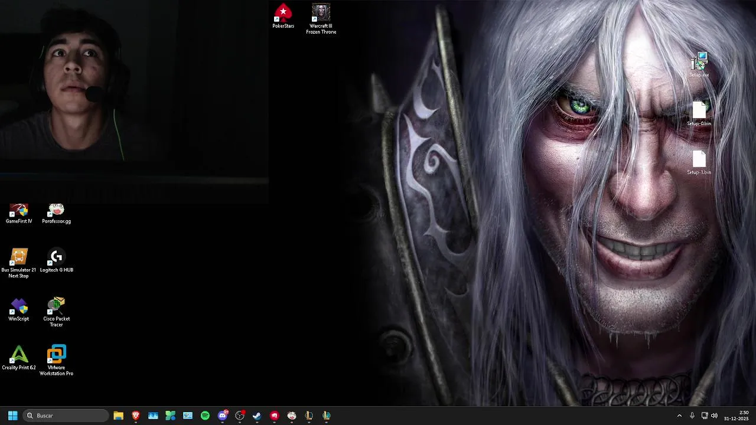The width and height of the screenshot is (756, 425).
Task: Open the Porofessor.gg desktop shortcut
Action: click(x=56, y=213)
